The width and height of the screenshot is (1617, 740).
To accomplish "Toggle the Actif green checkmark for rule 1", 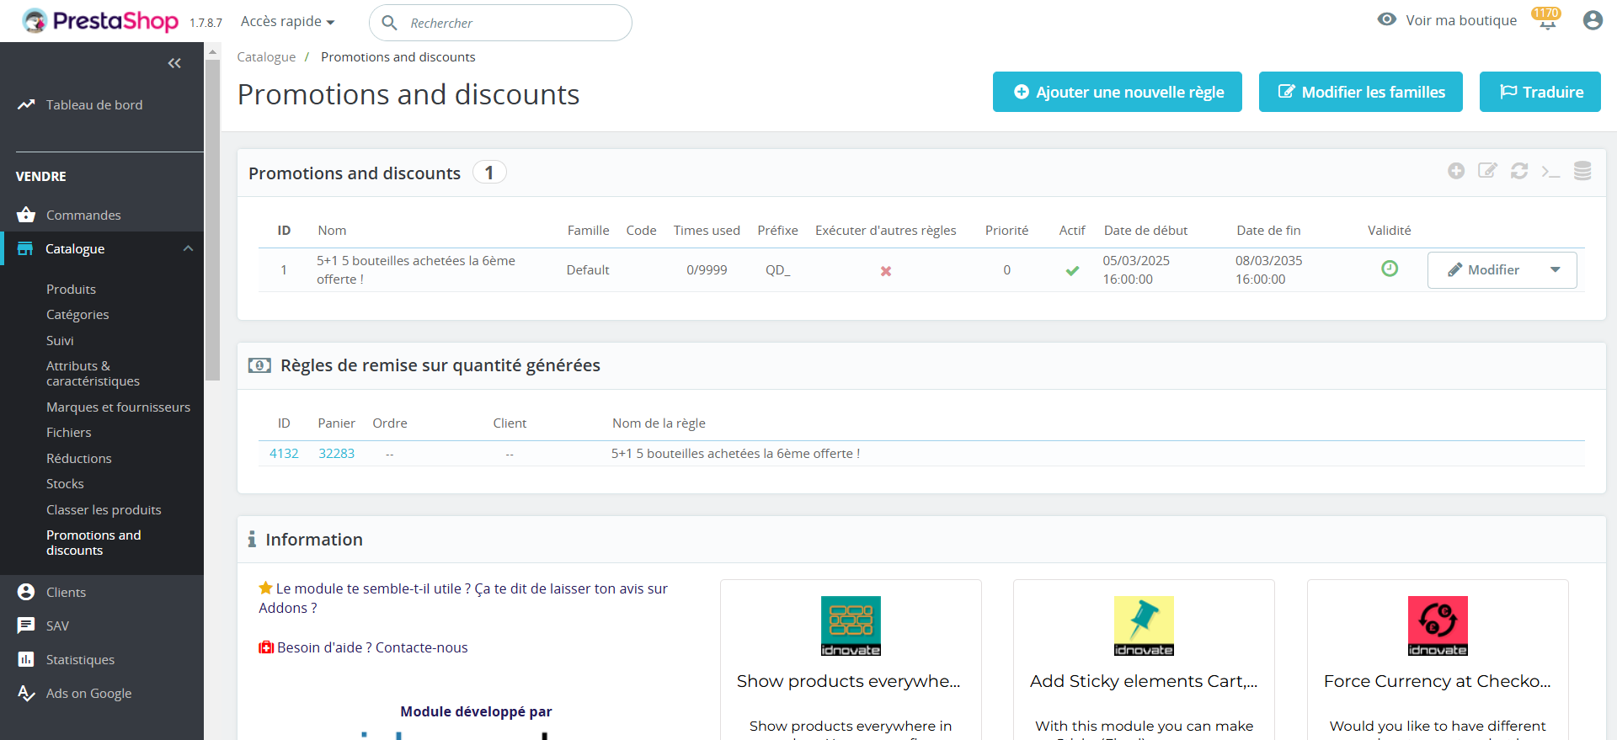I will [x=1072, y=271].
